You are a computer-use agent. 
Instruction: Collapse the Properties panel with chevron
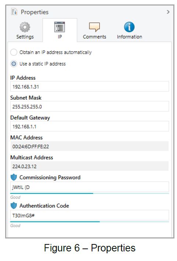coord(168,12)
